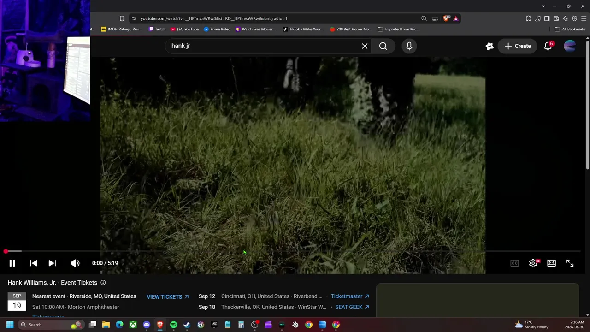
Task: Bookmark this page in the address bar
Action: coord(122,18)
